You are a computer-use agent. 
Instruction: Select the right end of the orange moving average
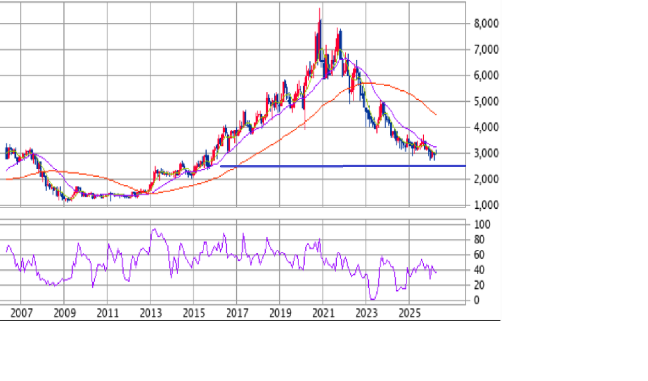[436, 115]
